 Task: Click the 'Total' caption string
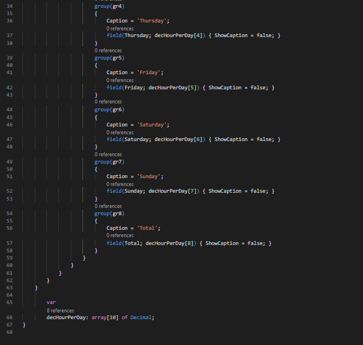click(147, 228)
